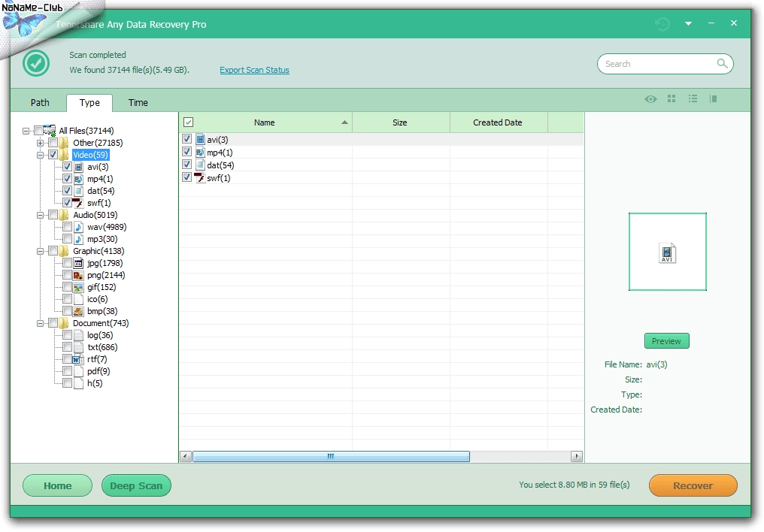The image size is (764, 532).
Task: Start a Deep Scan
Action: (x=136, y=485)
